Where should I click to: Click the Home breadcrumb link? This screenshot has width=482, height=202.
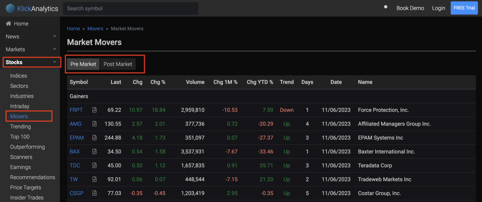click(x=74, y=28)
